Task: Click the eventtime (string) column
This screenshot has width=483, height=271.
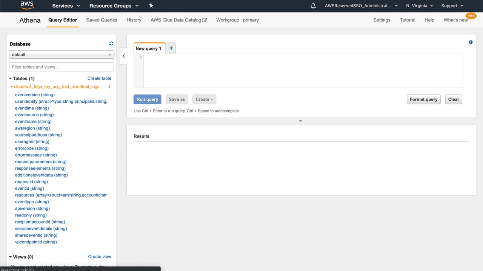Action: (x=32, y=108)
